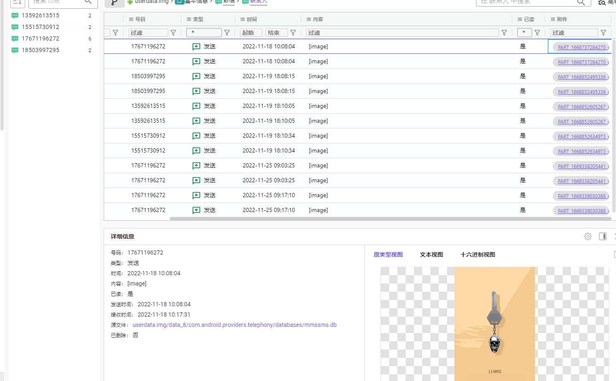Open the type filter dropdown
The width and height of the screenshot is (616, 381).
pyautogui.click(x=204, y=33)
